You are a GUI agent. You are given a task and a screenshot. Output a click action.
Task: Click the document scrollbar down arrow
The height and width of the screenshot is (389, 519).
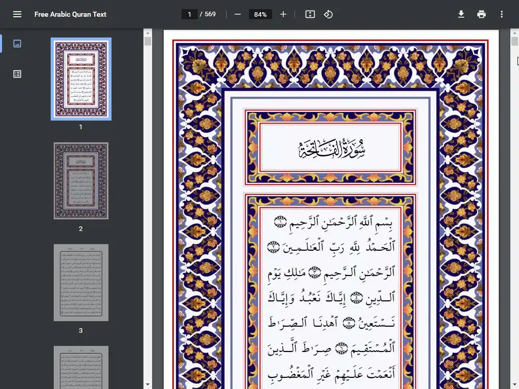515,385
